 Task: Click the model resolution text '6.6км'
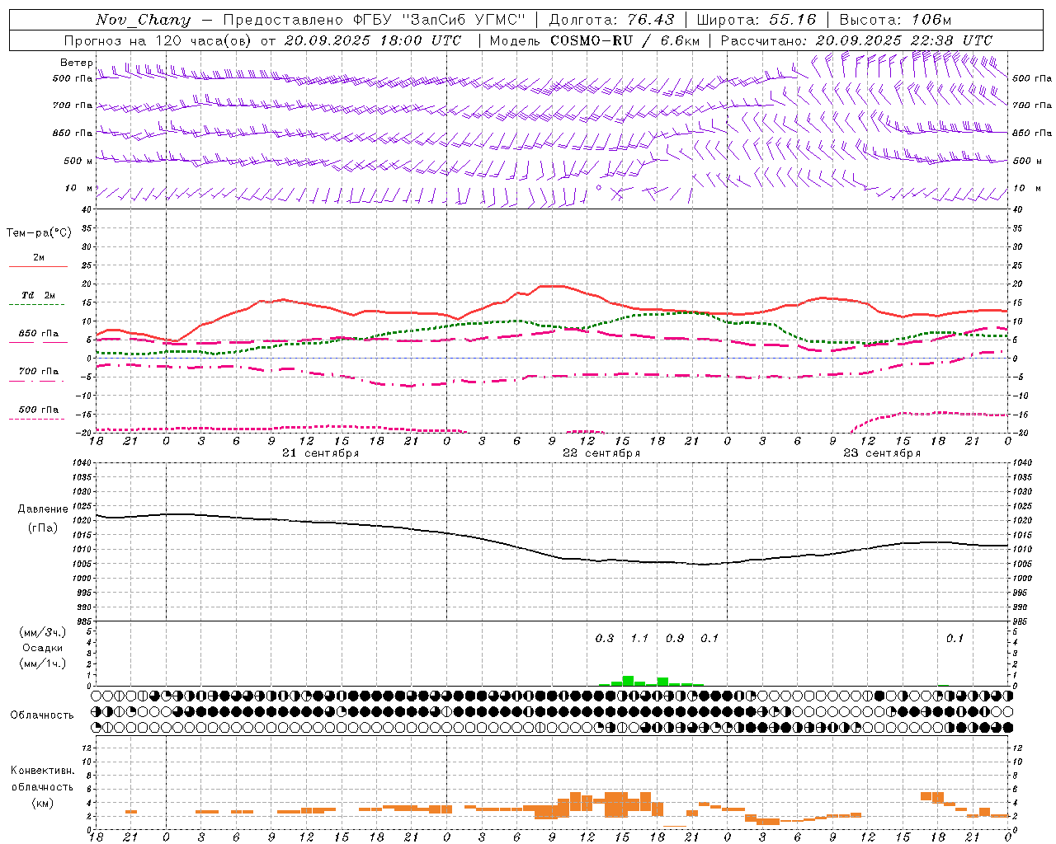[680, 40]
